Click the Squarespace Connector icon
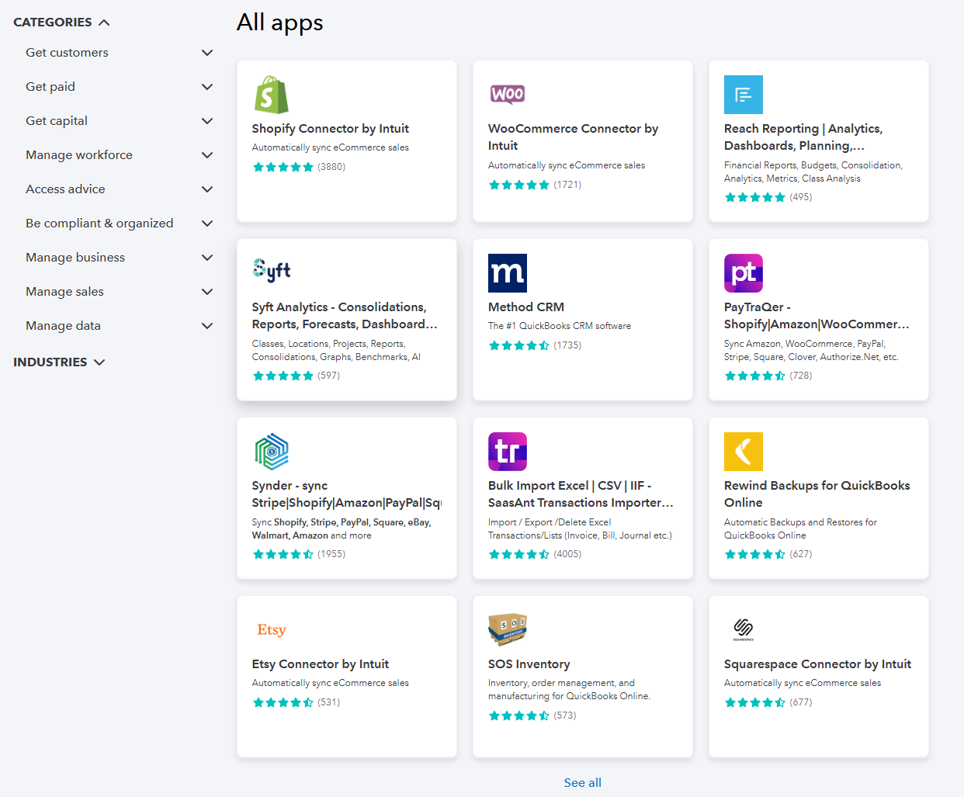Screen dimensions: 964x797 pyautogui.click(x=743, y=629)
